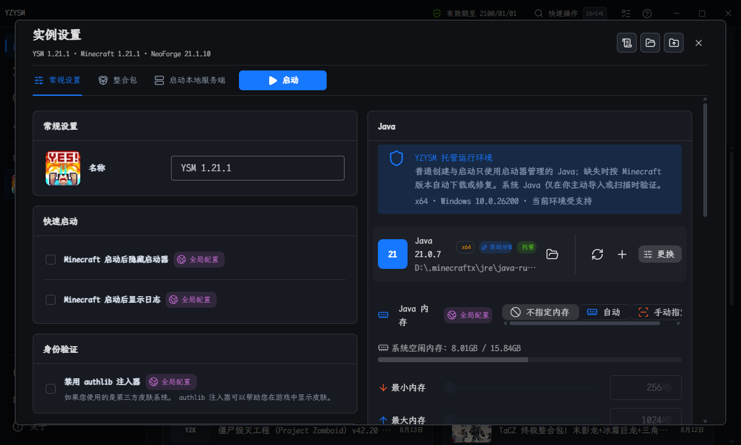Screen dimensions: 741x445
Task: Click the green 托管 tag
Action: (527, 247)
